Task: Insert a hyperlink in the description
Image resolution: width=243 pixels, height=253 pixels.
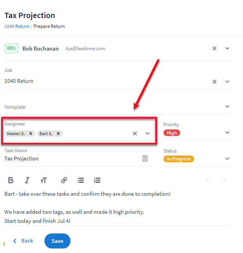Action: 64,180
